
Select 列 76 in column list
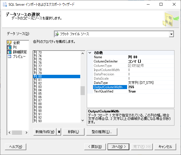[57, 63]
